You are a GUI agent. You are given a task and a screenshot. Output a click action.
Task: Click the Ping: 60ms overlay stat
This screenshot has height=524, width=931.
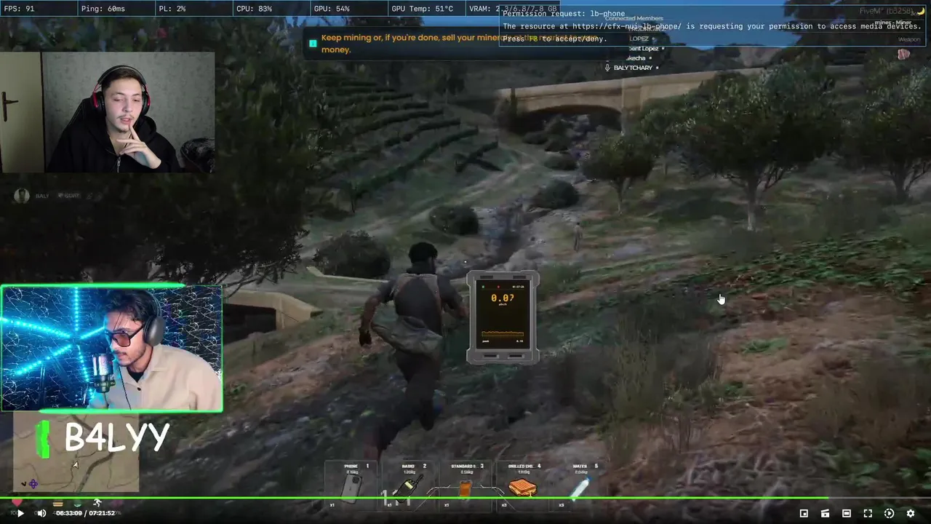coord(103,9)
